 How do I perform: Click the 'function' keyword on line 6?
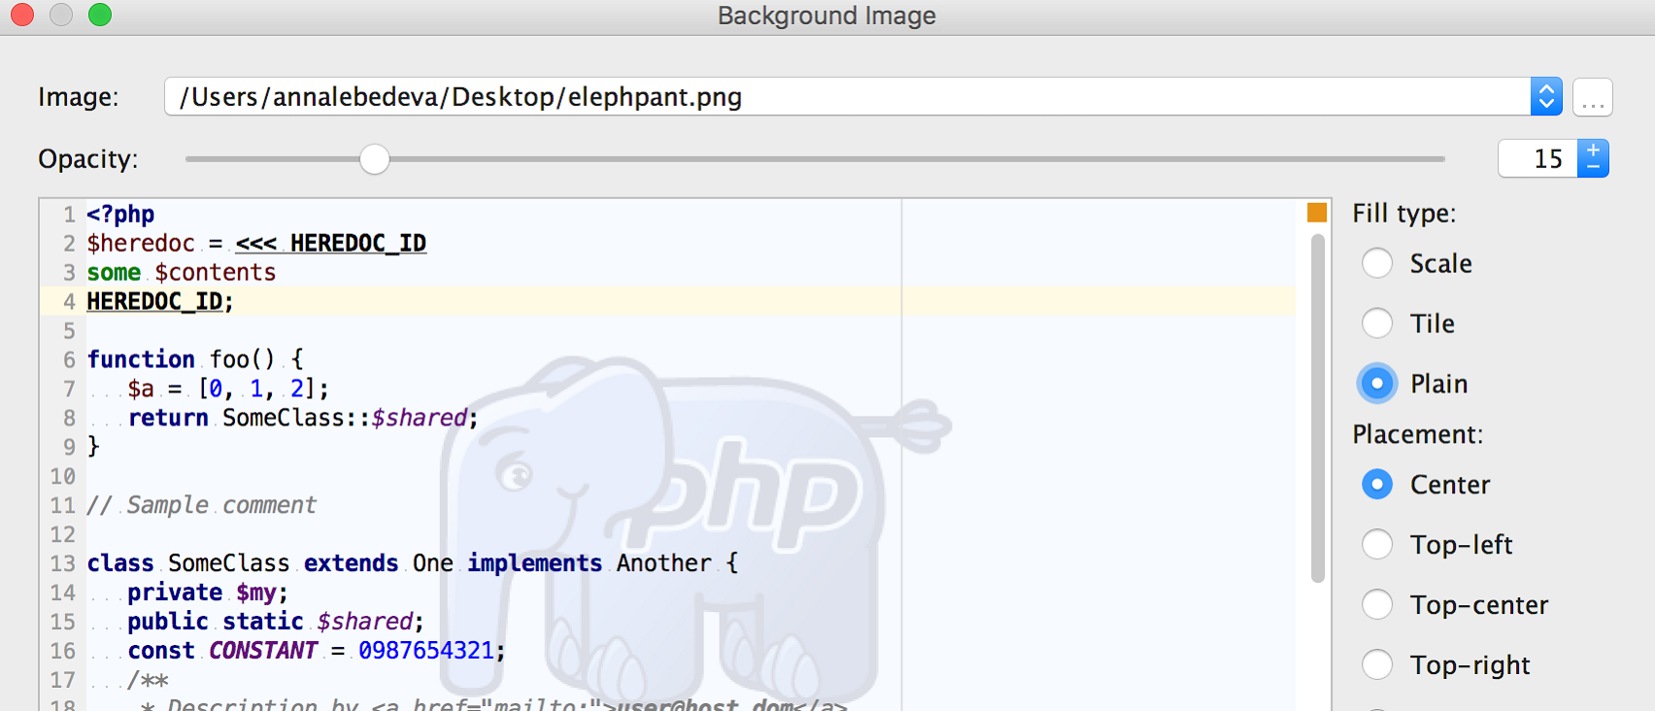coord(141,359)
